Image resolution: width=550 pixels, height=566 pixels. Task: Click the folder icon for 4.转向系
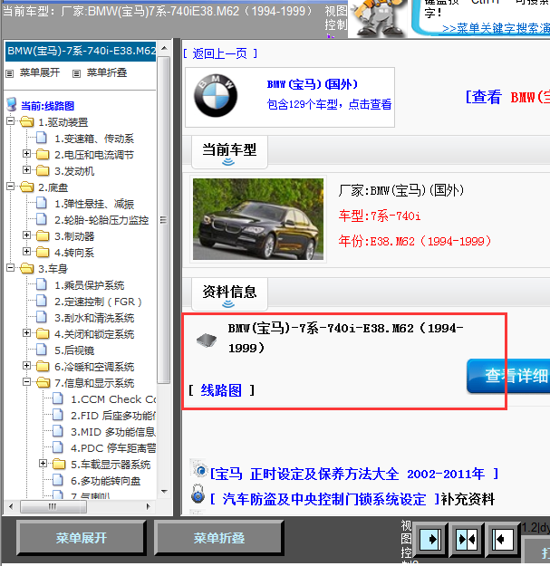point(43,252)
